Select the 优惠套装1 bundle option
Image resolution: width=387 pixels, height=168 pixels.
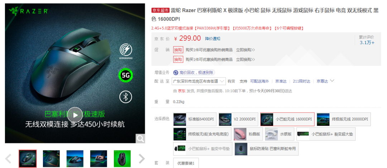pyautogui.click(x=186, y=163)
